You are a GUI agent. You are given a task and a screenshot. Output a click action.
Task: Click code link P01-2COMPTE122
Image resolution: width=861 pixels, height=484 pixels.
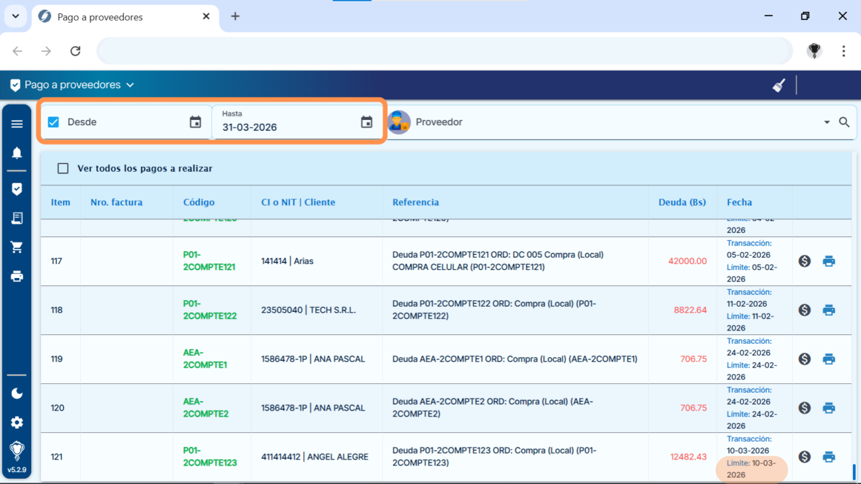point(209,310)
